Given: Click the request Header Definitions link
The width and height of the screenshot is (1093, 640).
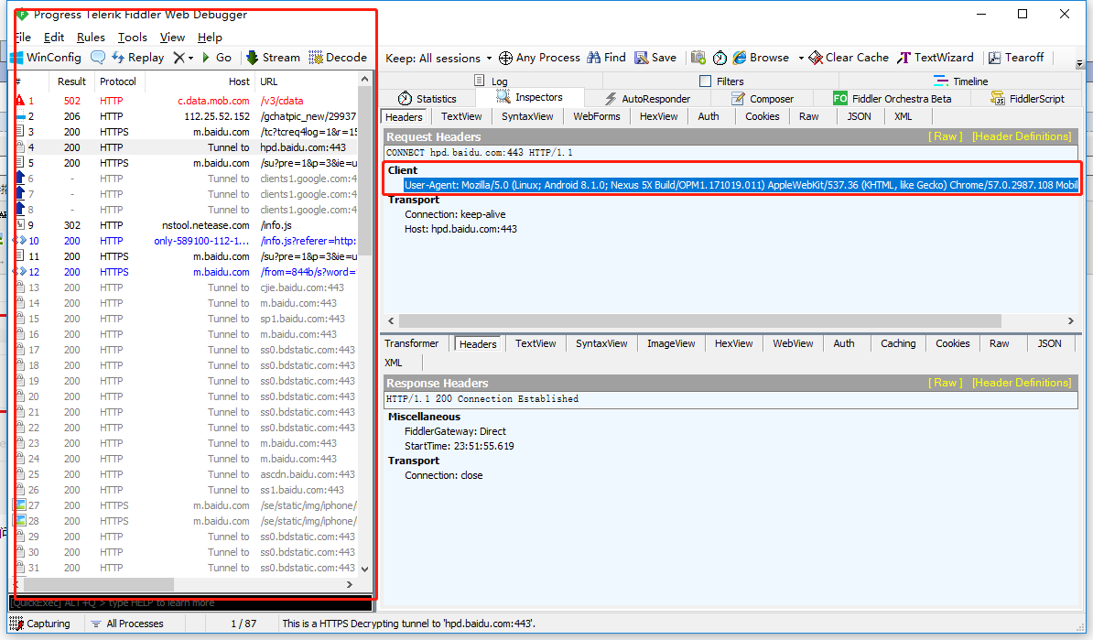Looking at the screenshot, I should (x=1021, y=136).
